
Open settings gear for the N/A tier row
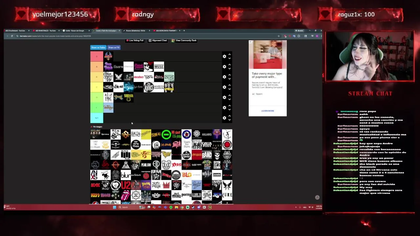(224, 118)
